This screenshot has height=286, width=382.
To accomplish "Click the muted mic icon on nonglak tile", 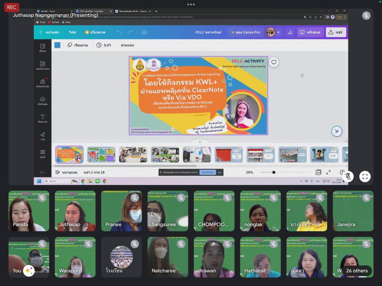I will [273, 198].
